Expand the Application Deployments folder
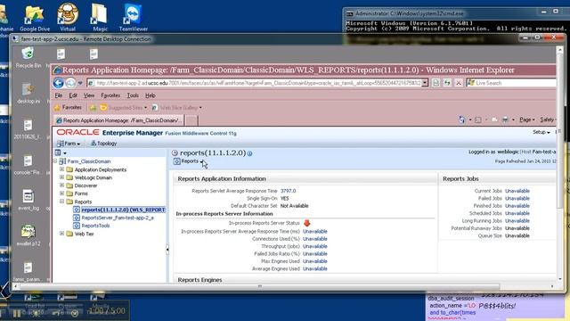The image size is (570, 321). 61,169
